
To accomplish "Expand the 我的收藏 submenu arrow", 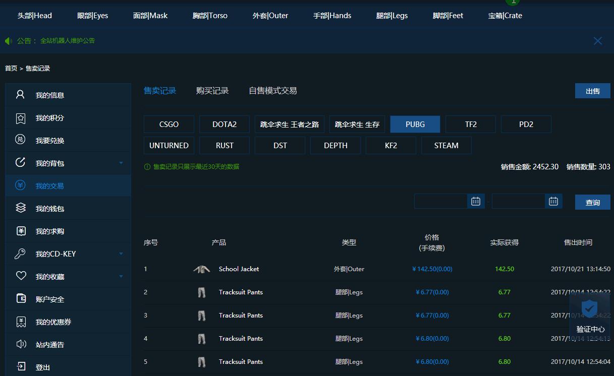I will coord(121,276).
